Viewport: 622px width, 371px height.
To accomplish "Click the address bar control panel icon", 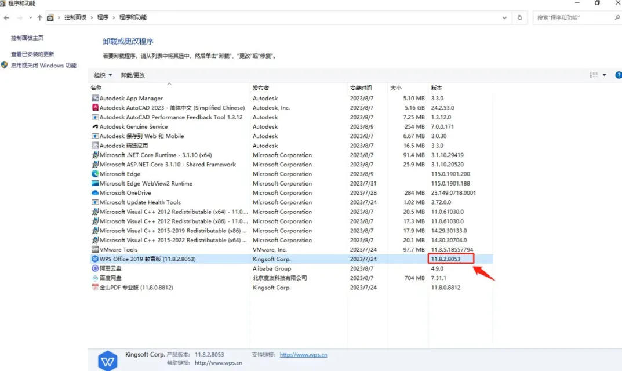I will pyautogui.click(x=50, y=17).
